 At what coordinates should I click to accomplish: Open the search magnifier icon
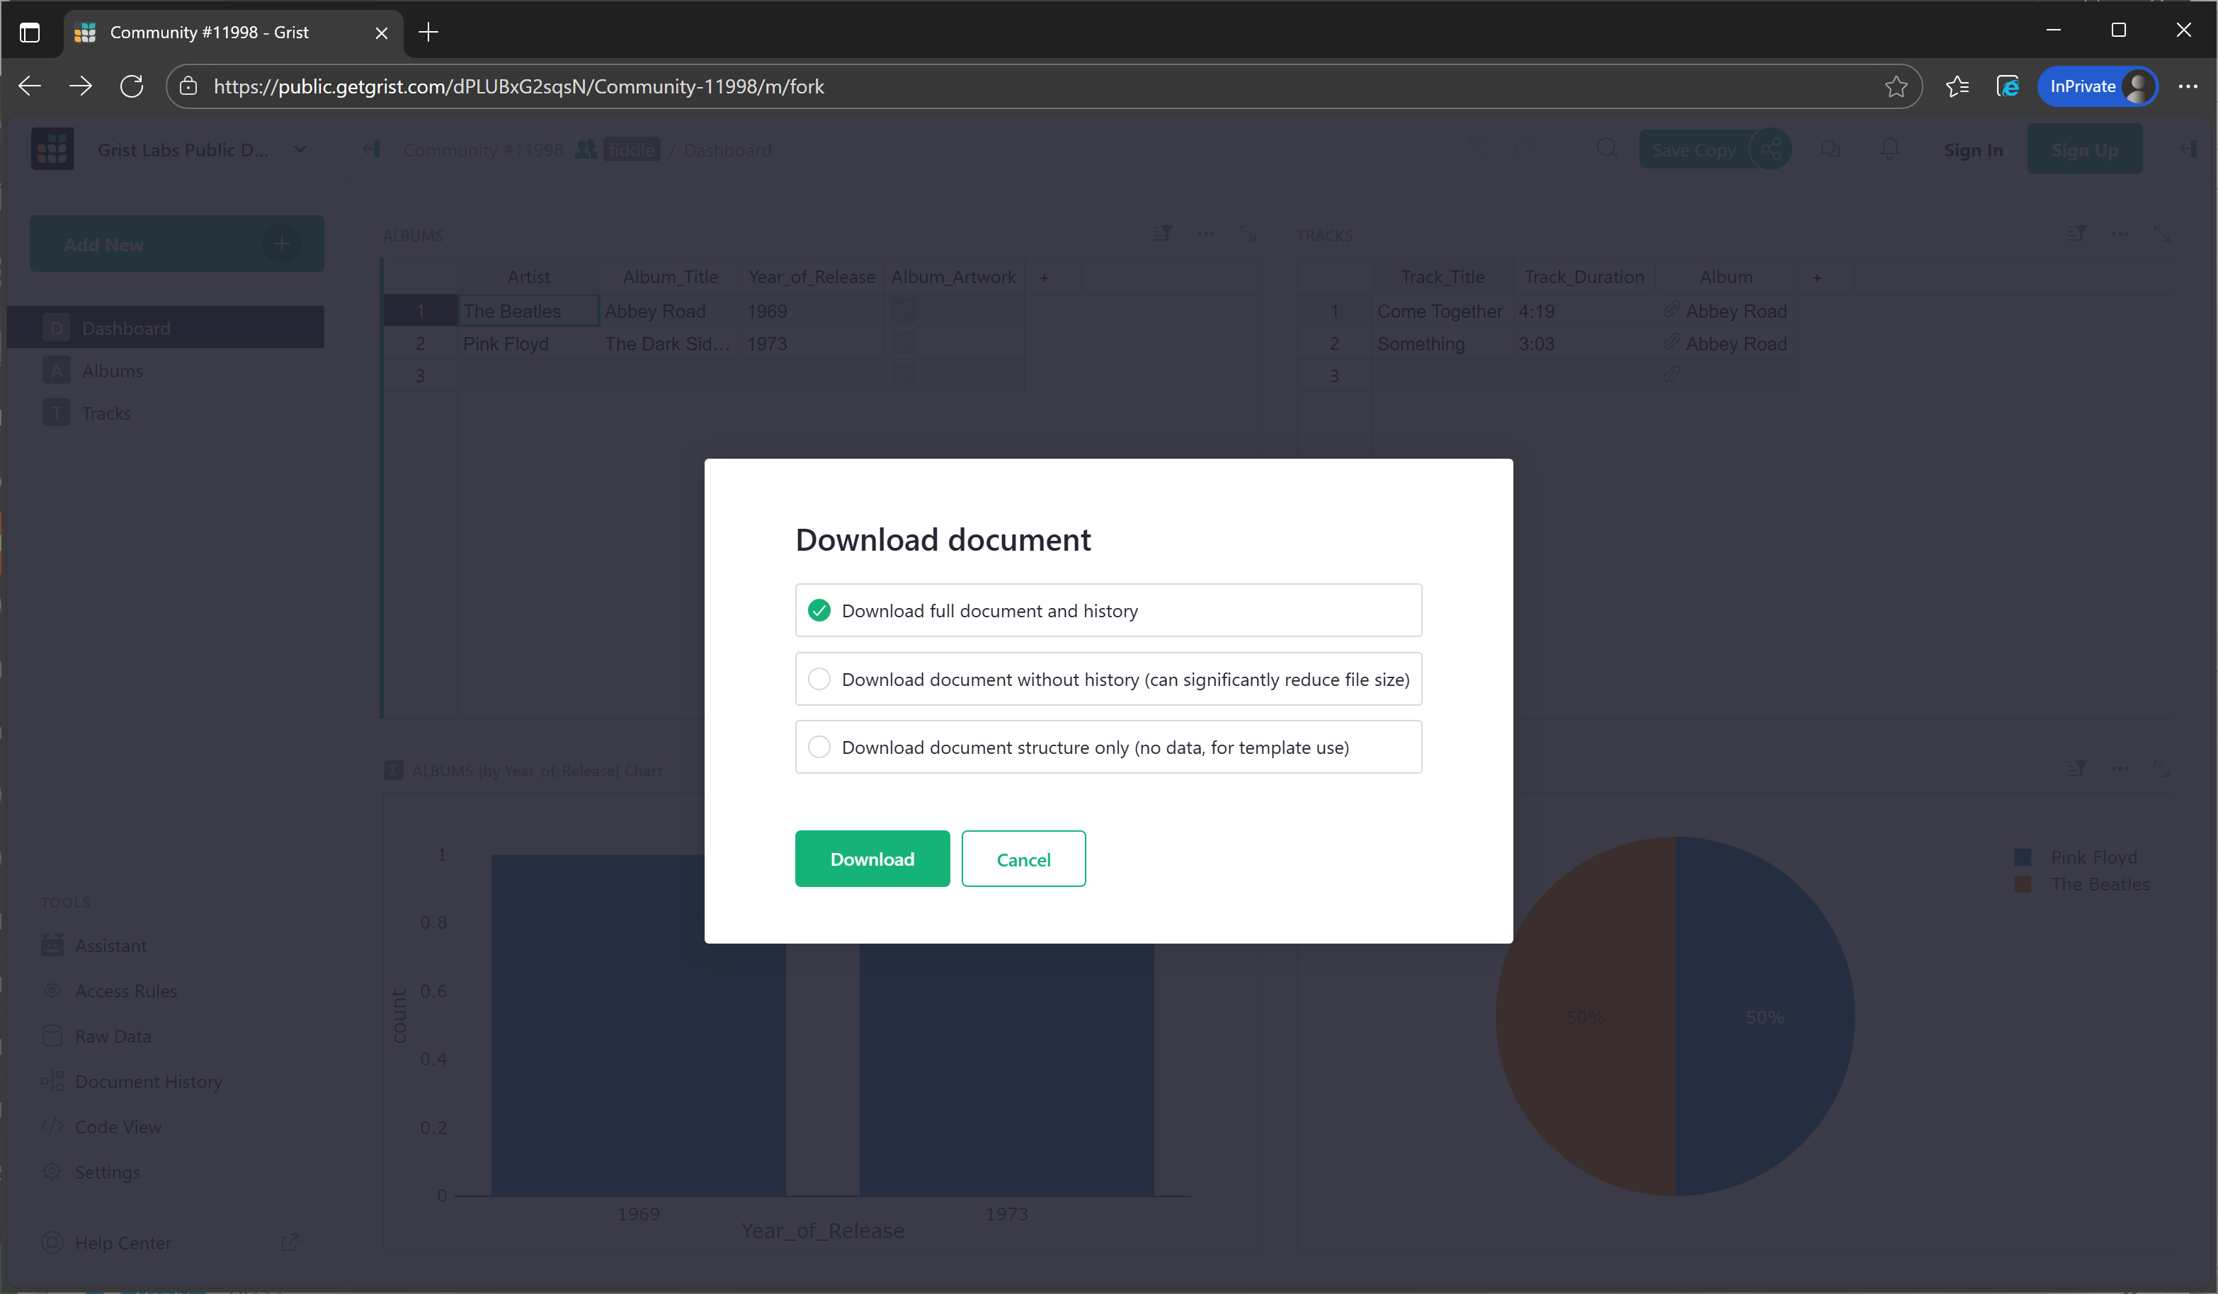(1606, 149)
